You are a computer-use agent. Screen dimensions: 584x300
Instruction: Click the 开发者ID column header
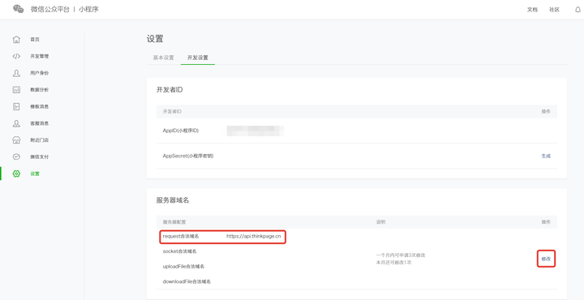click(172, 112)
